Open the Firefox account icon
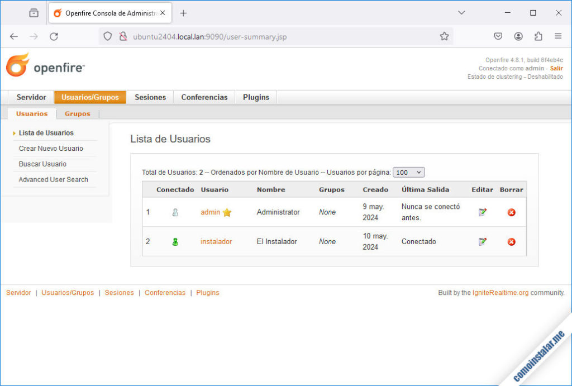 (518, 36)
